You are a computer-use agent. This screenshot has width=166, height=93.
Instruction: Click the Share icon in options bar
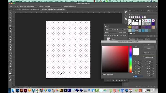point(156,6)
